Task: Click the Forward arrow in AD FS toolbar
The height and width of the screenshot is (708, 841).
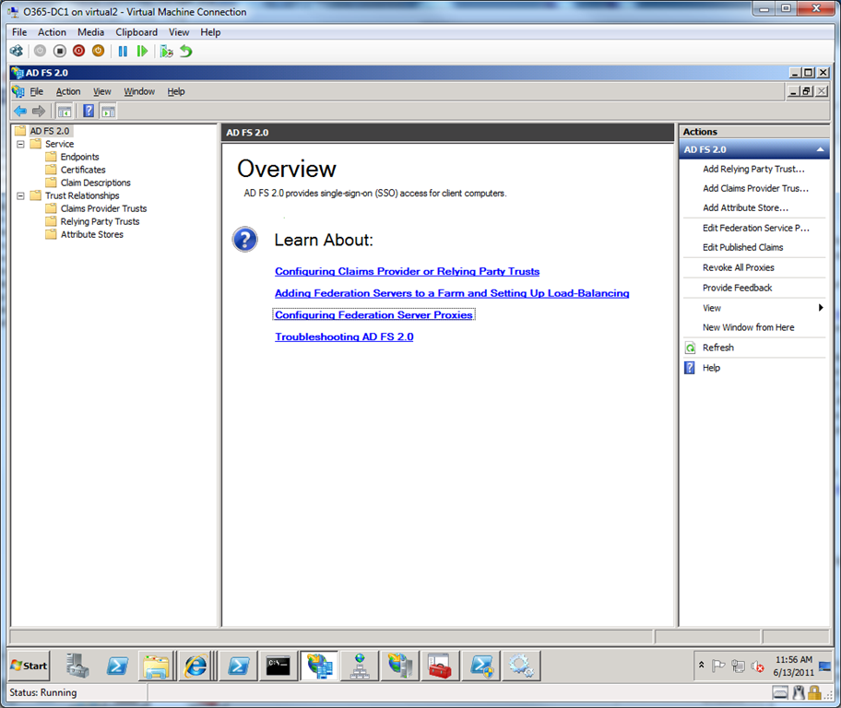Action: point(39,111)
